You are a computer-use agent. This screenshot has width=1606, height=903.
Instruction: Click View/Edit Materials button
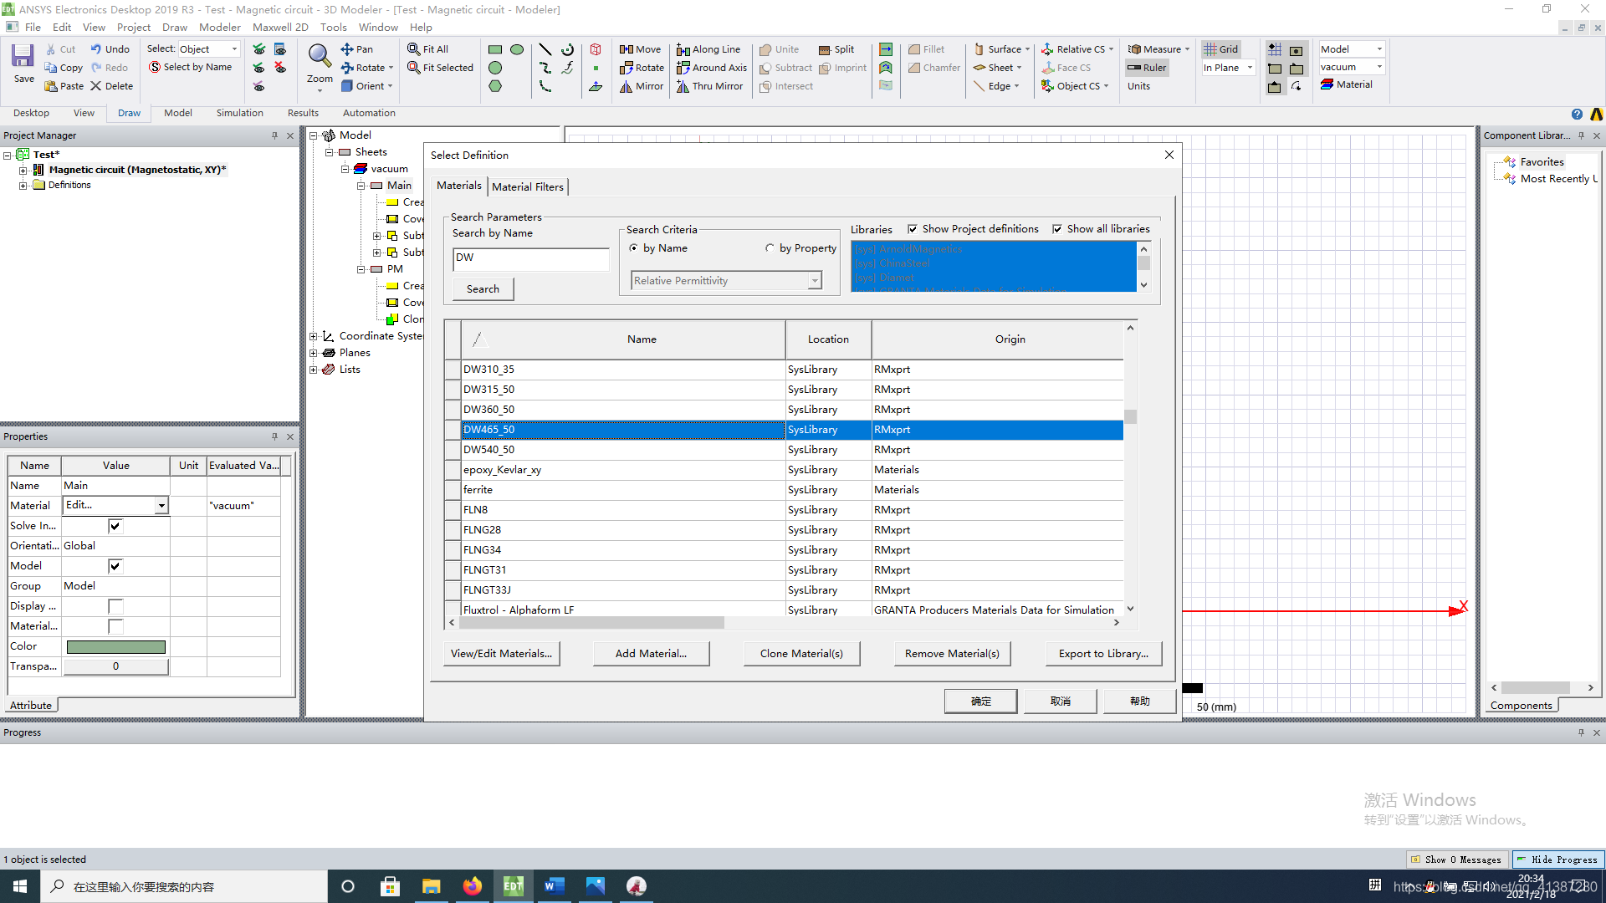[501, 654]
